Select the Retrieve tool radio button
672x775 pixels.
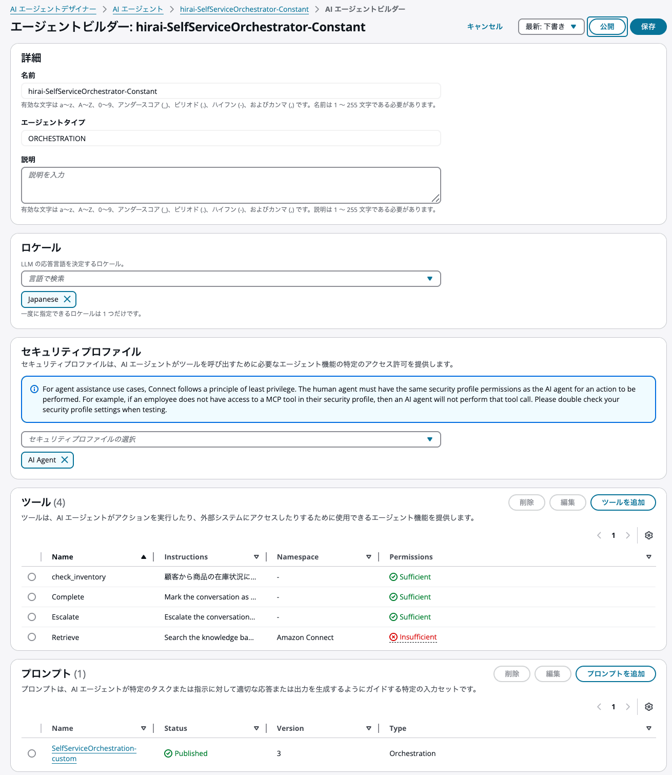coord(32,637)
